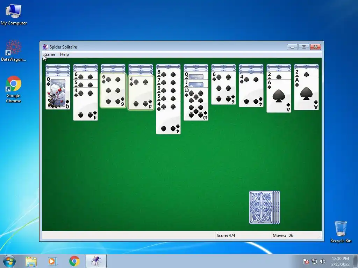Launch Windows Media Player from taskbar
358x268 pixels.
click(52, 261)
